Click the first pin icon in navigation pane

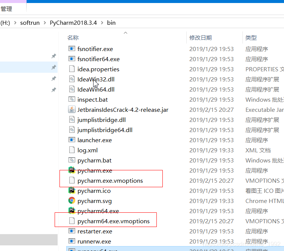(54, 56)
